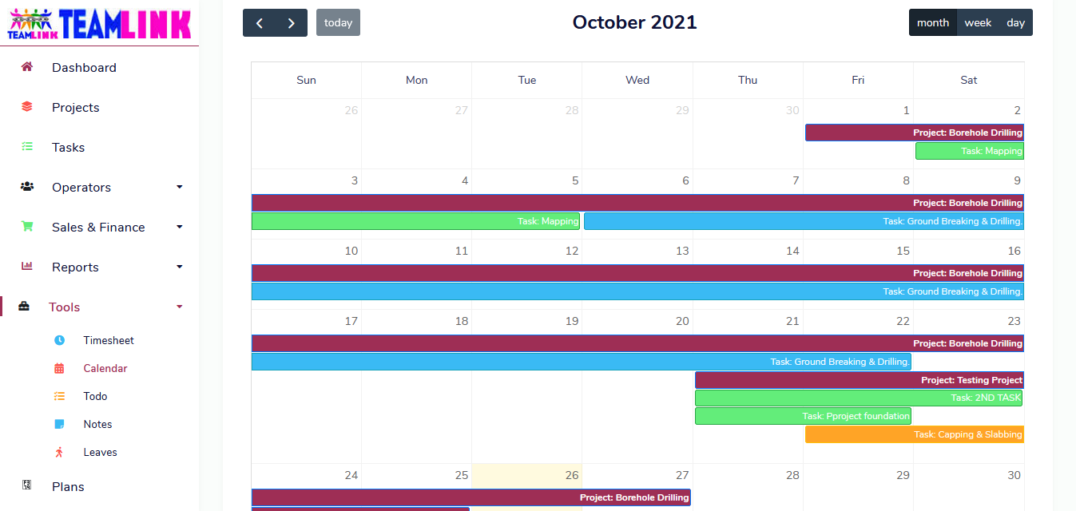1076x511 pixels.
Task: Click the Leaves walking person icon
Action: click(x=59, y=452)
